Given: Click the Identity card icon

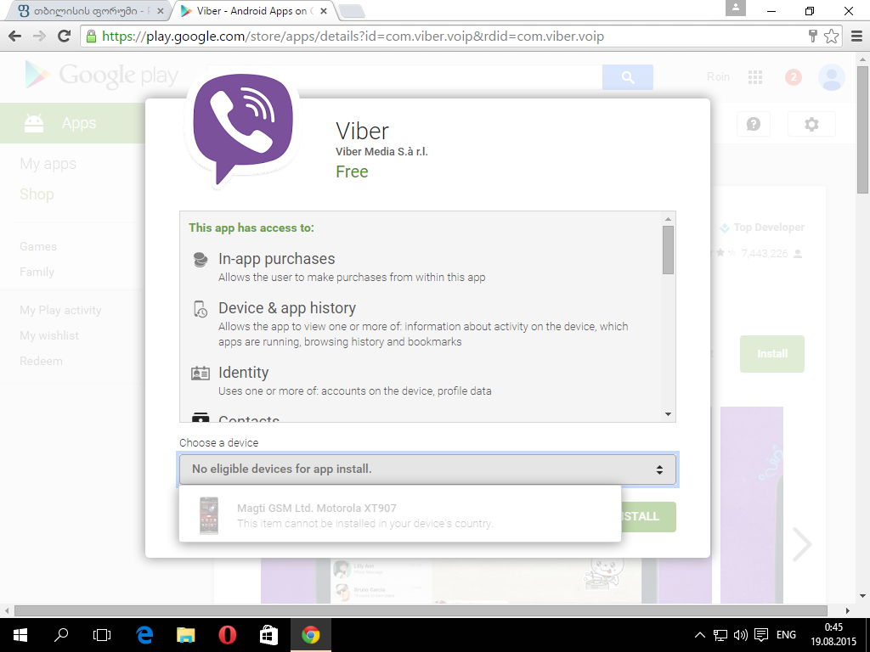Looking at the screenshot, I should (201, 374).
